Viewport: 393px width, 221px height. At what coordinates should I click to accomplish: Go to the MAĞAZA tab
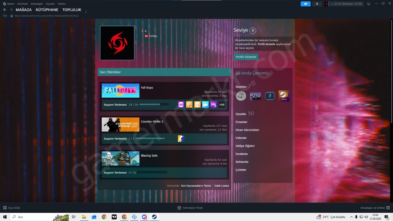[x=24, y=10]
